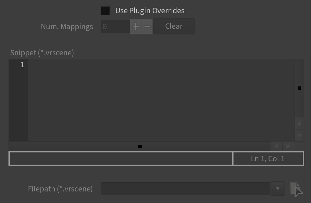
Task: Select line number 1 in the editor gutter
Action: pos(22,65)
